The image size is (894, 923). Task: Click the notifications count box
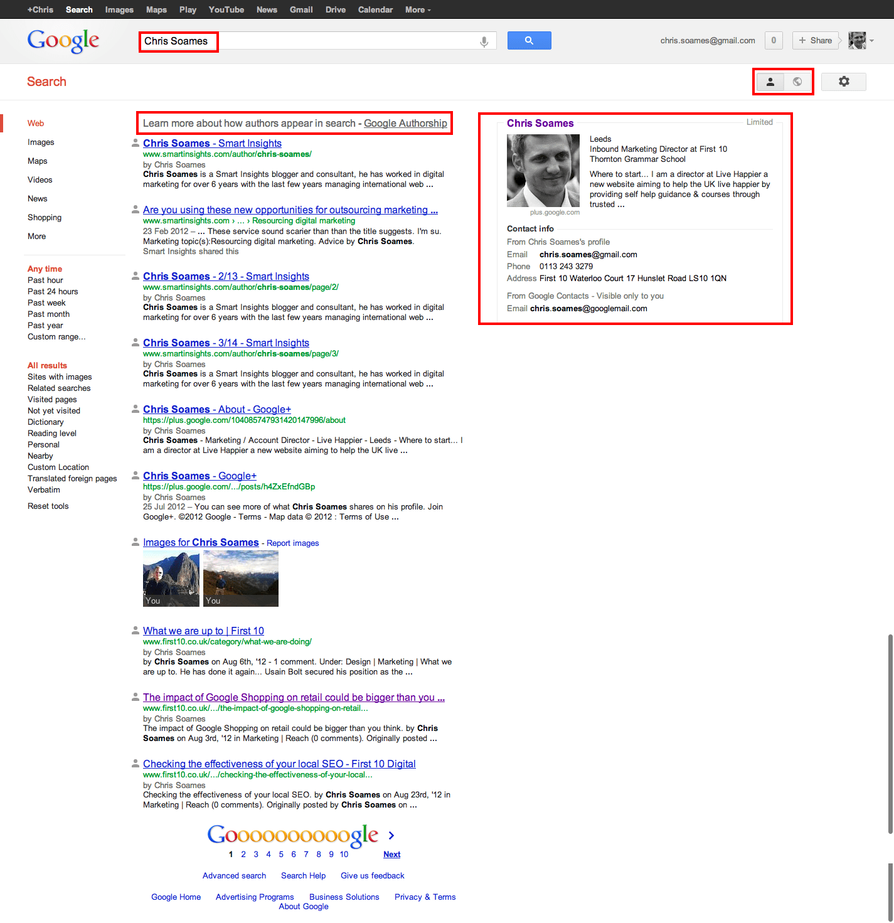coord(773,41)
